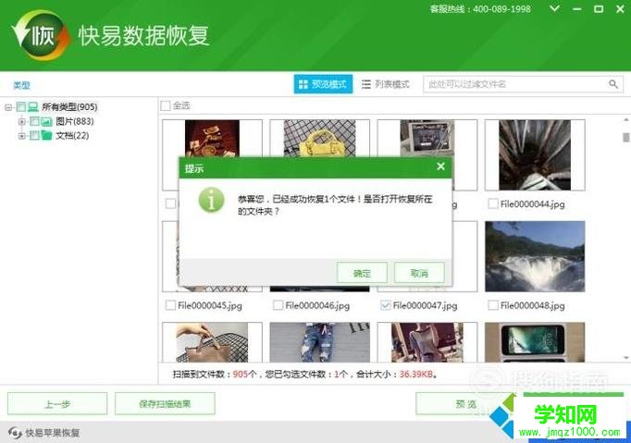Image resolution: width=631 pixels, height=443 pixels.
Task: Toggle the 全选 select-all checkbox
Action: 166,105
